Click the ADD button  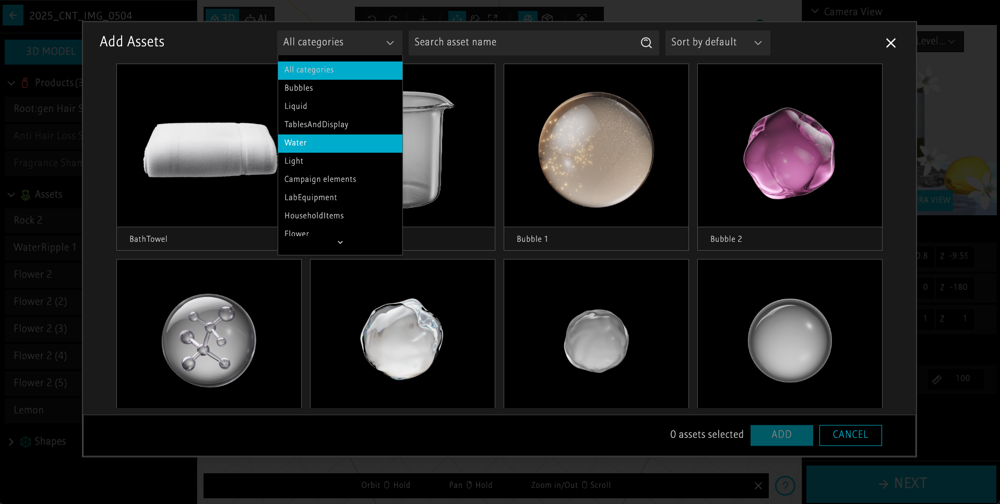(x=781, y=435)
